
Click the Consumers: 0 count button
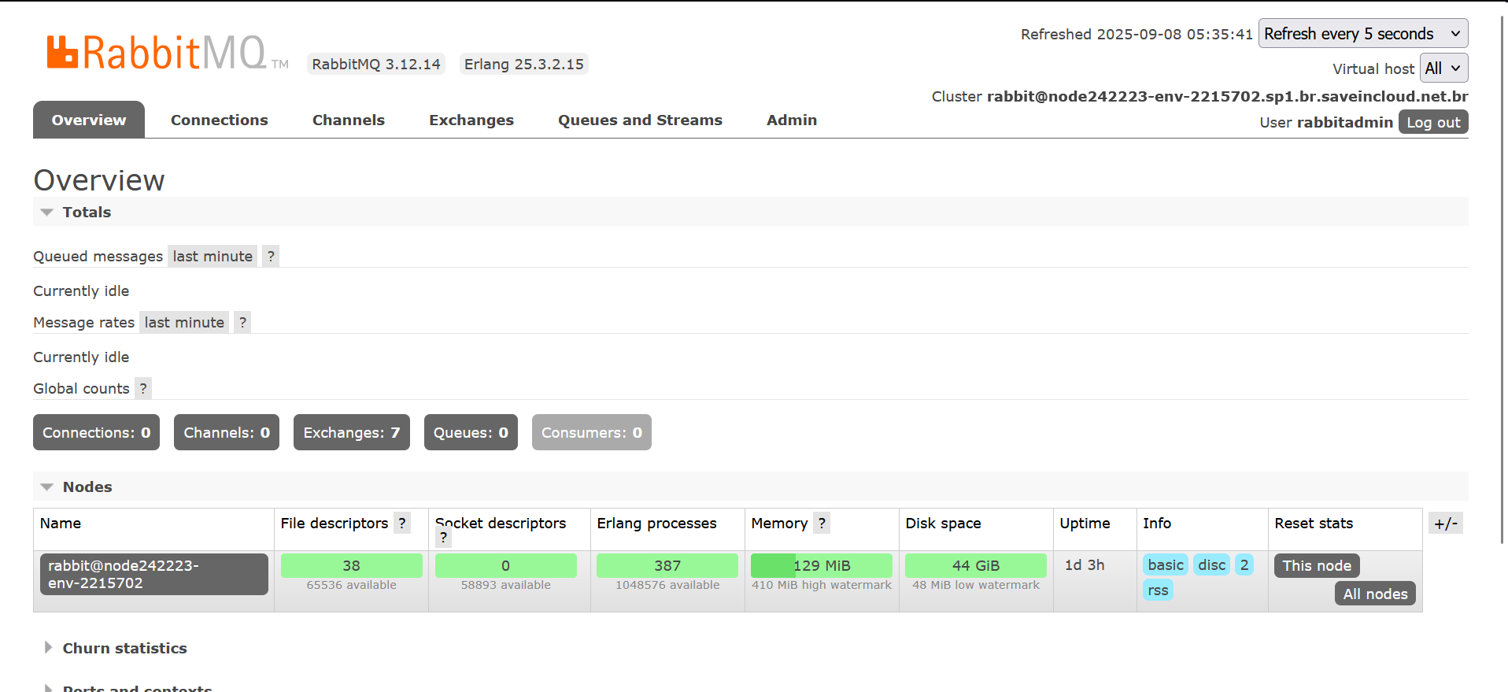tap(592, 432)
